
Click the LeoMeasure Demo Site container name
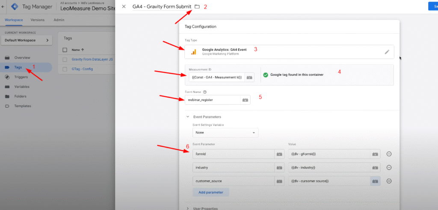tap(88, 8)
